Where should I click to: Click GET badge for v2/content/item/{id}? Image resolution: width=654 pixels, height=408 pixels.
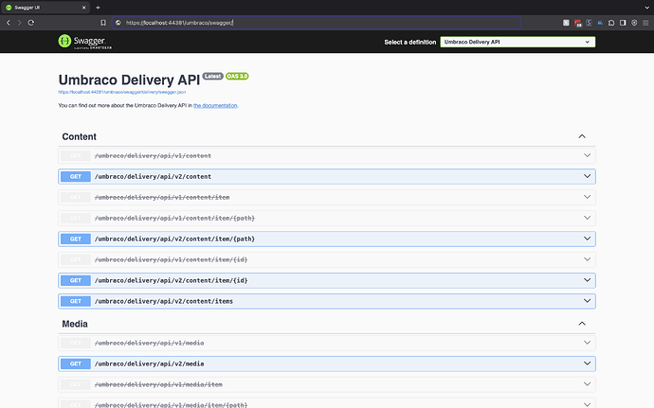(76, 280)
